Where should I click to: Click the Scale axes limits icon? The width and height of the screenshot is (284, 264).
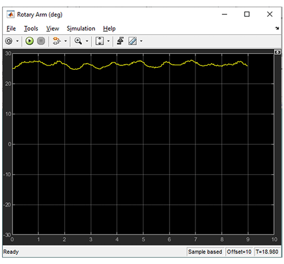(x=100, y=41)
